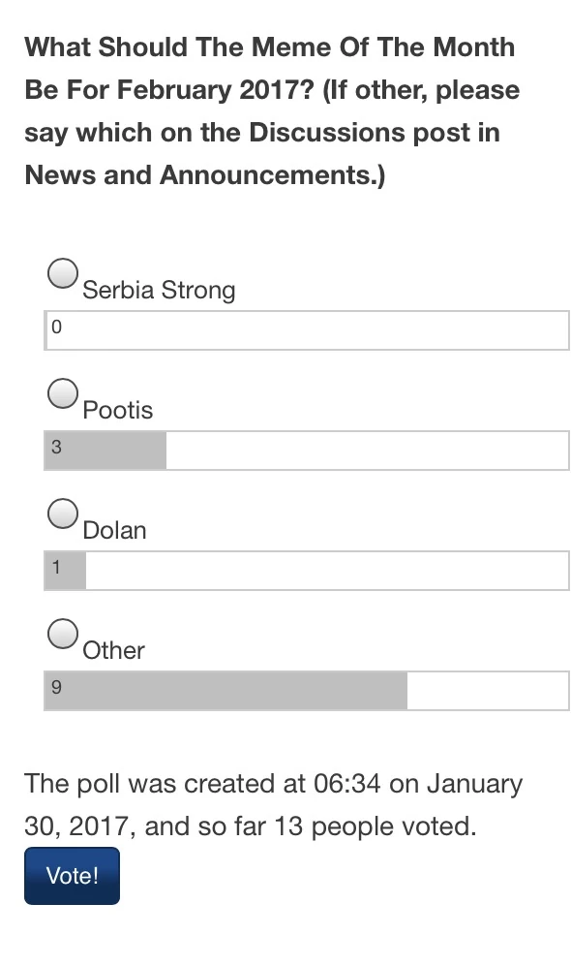Click the poll creation date text
This screenshot has height=966, width=571.
click(273, 783)
